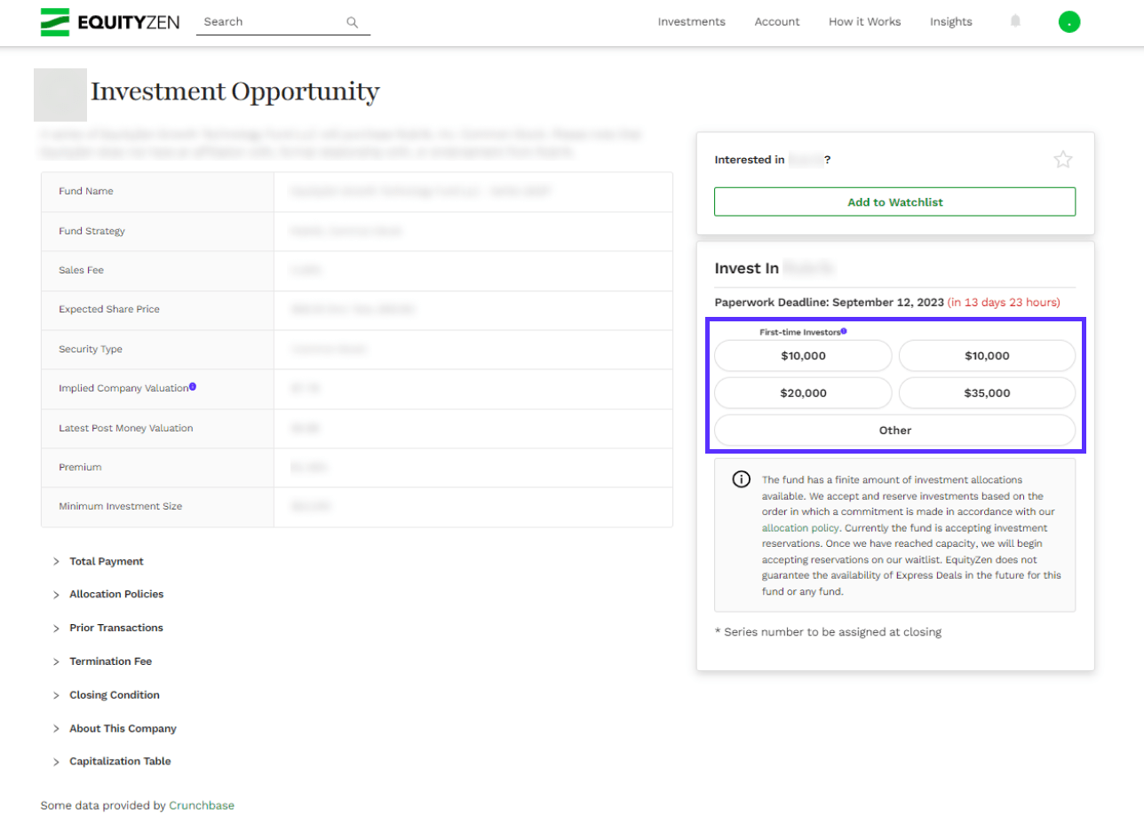The image size is (1144, 822).
Task: Click Add to Watchlist button
Action: [894, 202]
